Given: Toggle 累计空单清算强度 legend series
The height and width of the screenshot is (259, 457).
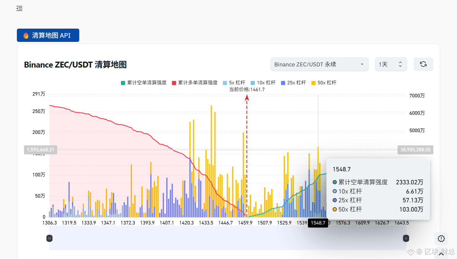Looking at the screenshot, I should [144, 83].
